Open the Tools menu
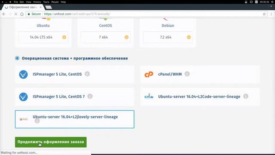 coord(46,2)
